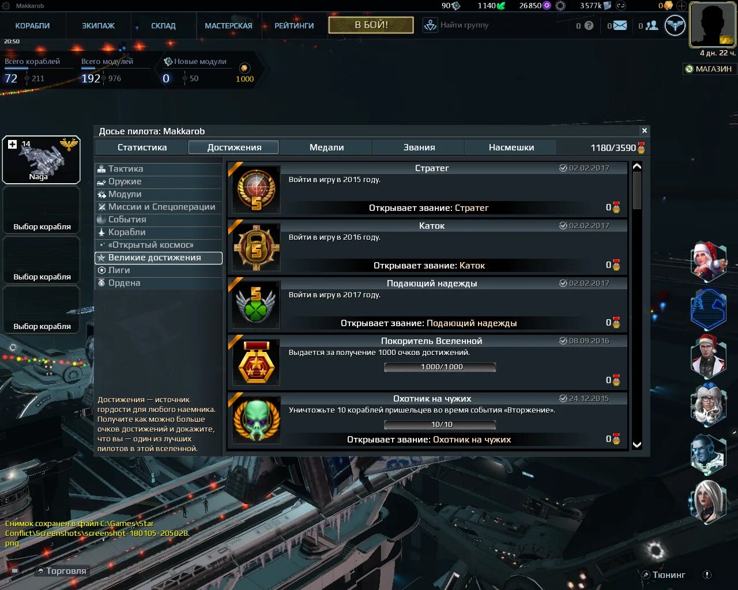This screenshot has width=738, height=590.
Task: Open the pilot profile avatar
Action: point(713,24)
